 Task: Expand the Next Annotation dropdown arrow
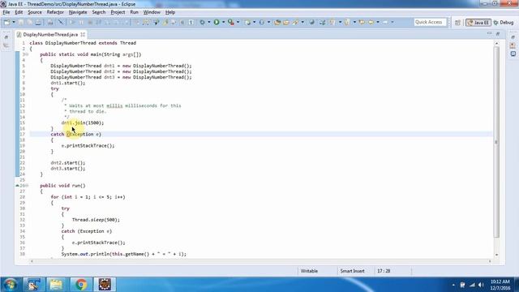tap(340, 22)
